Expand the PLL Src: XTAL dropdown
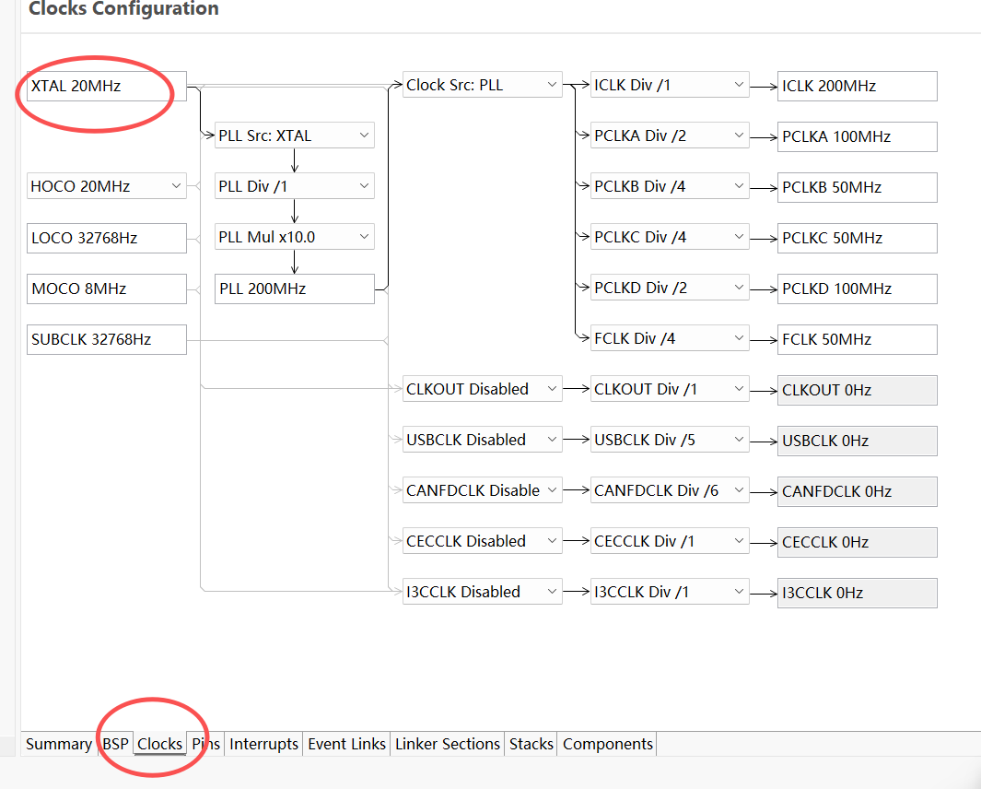981x789 pixels. click(x=294, y=135)
